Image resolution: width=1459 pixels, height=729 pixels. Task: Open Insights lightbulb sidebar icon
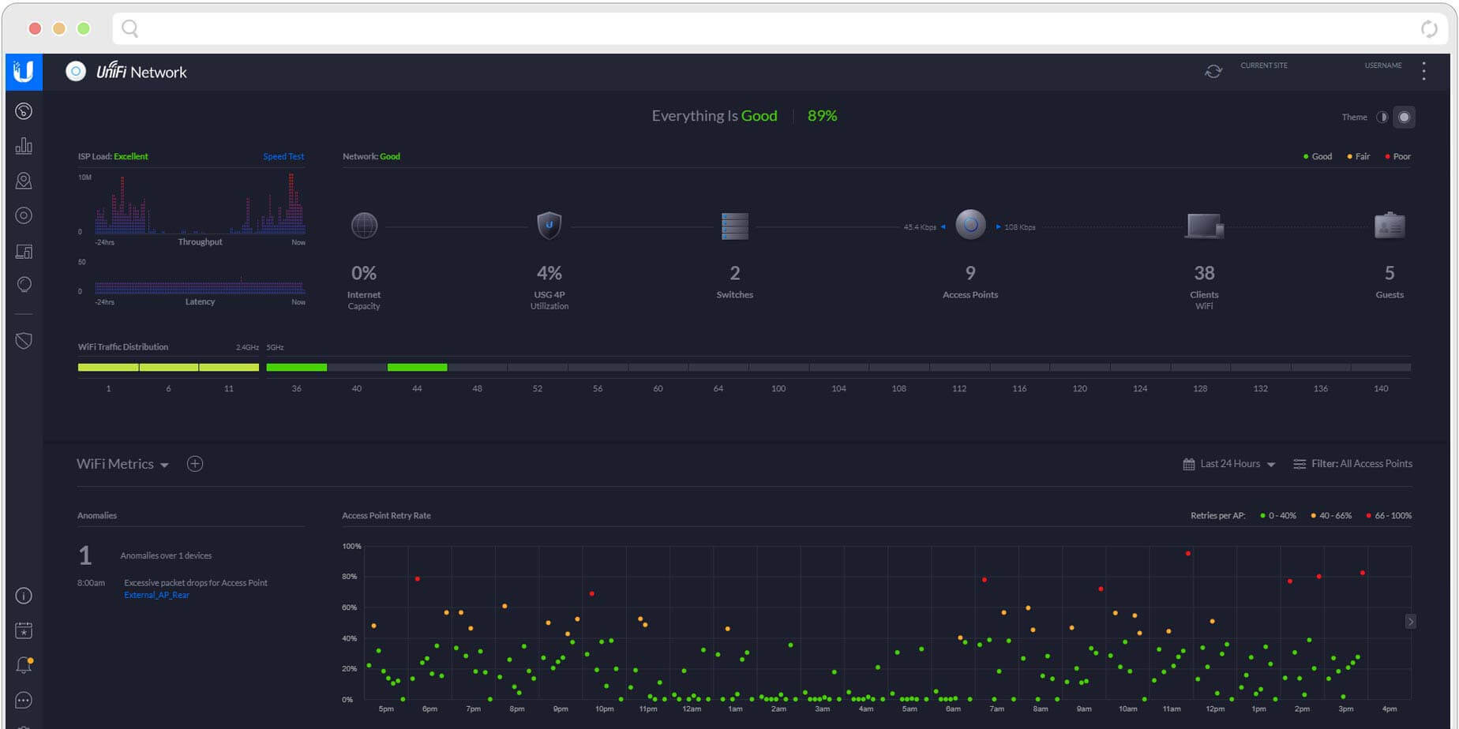point(24,285)
